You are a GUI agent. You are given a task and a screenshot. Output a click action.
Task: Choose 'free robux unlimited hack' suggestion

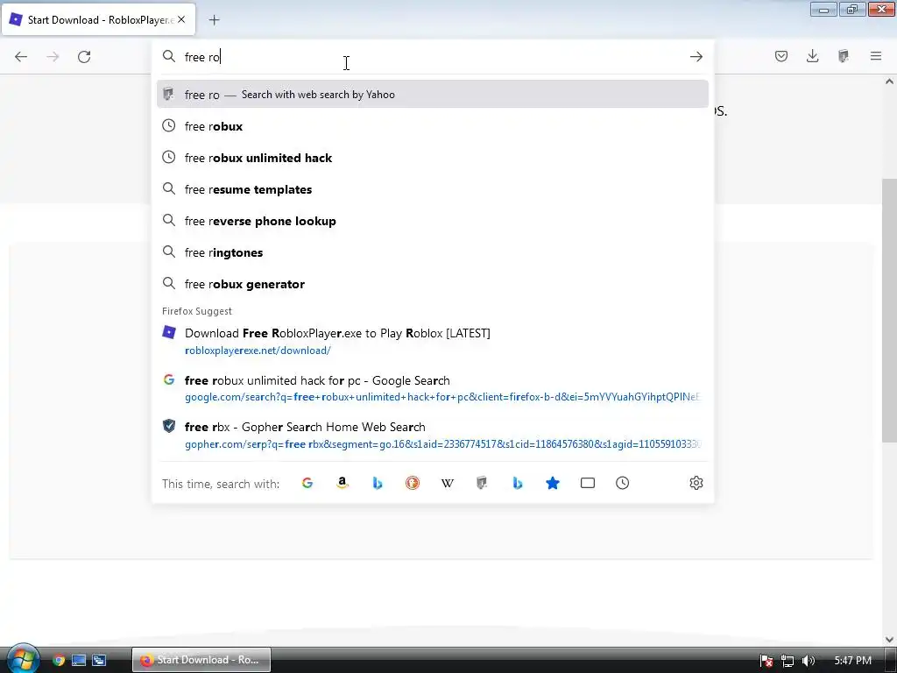tap(433, 158)
